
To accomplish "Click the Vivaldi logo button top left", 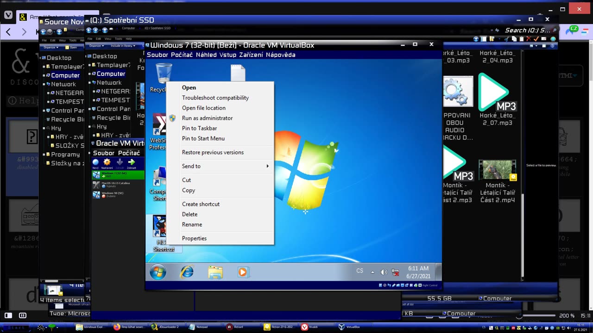I will pyautogui.click(x=8, y=15).
